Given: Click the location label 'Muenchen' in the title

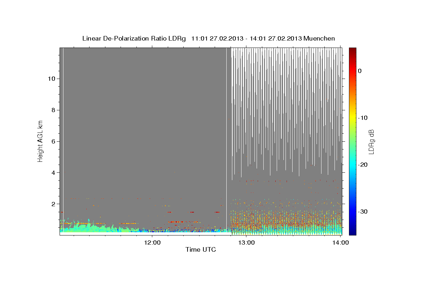Looking at the screenshot, I should [319, 38].
